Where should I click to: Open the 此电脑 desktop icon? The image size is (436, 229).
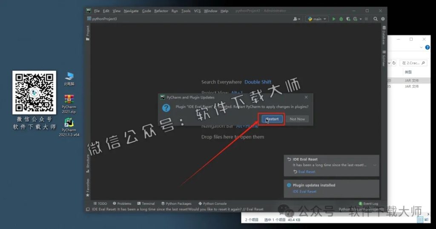69,79
